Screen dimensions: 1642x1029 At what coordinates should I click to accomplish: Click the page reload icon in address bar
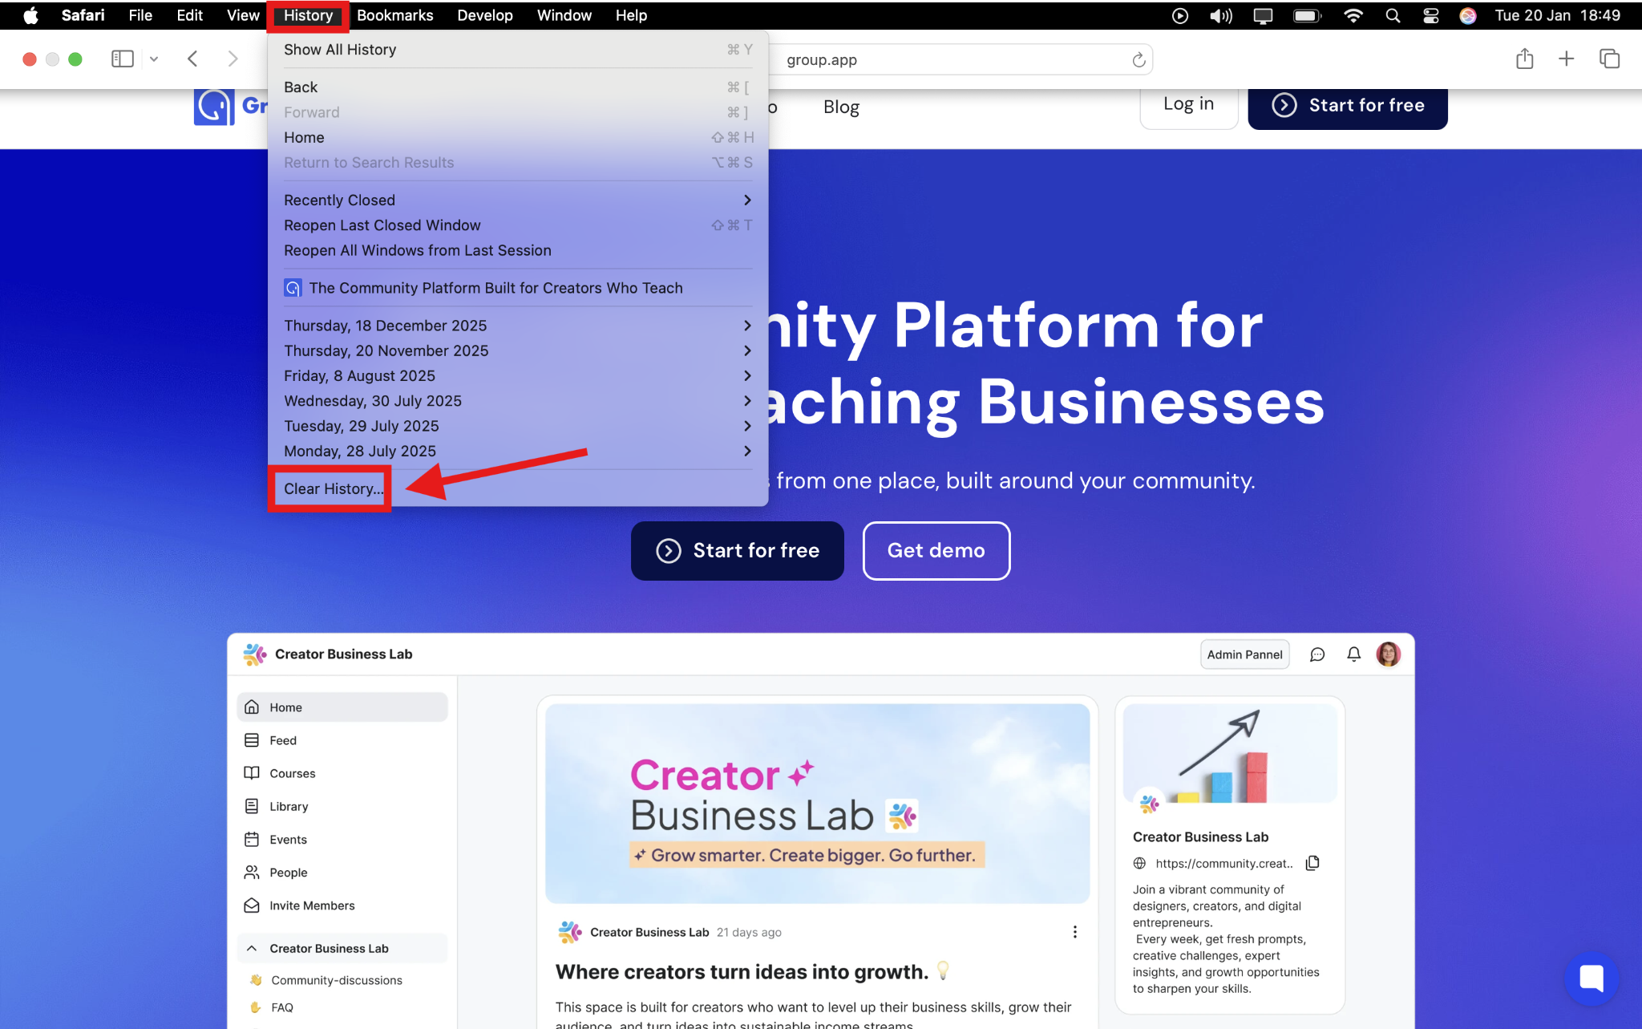(x=1138, y=60)
